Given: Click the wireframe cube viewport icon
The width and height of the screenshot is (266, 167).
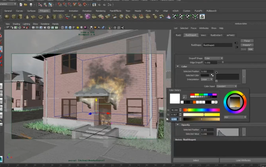Looking at the screenshot, I should (62, 27).
